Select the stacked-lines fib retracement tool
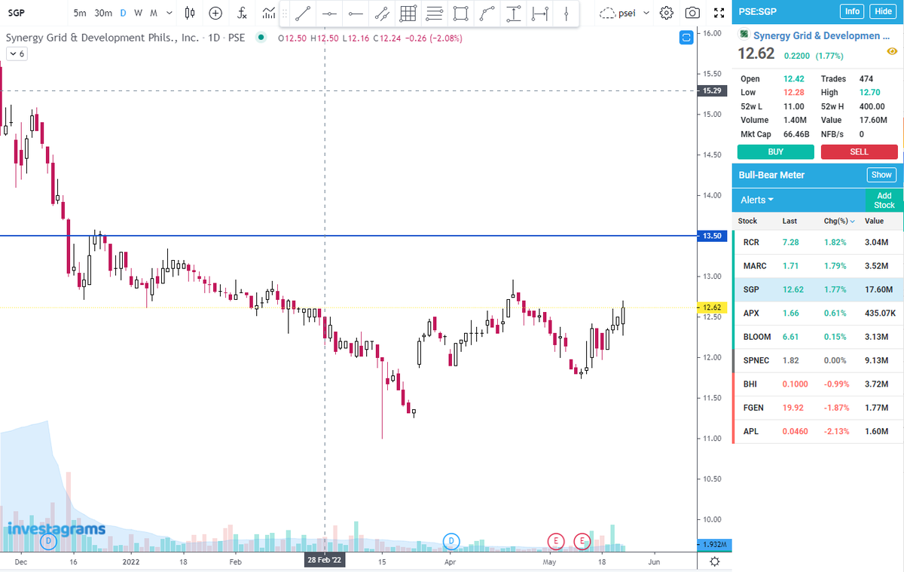 pyautogui.click(x=434, y=14)
